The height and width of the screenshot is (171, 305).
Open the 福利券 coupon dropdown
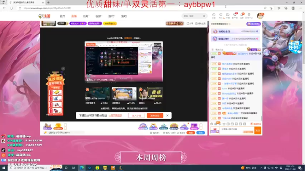(x=155, y=133)
